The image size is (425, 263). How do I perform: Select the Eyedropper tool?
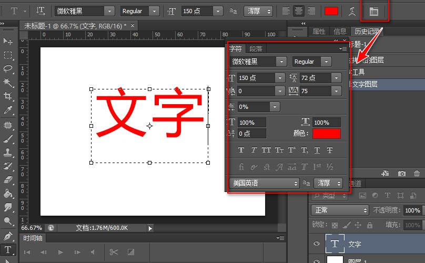click(x=8, y=110)
